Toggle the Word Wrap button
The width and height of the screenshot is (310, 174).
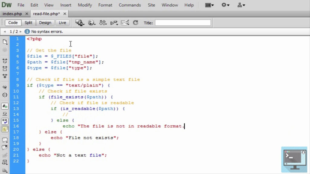[x=5, y=121]
